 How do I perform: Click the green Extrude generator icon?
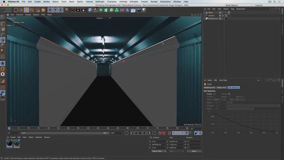click(x=106, y=10)
